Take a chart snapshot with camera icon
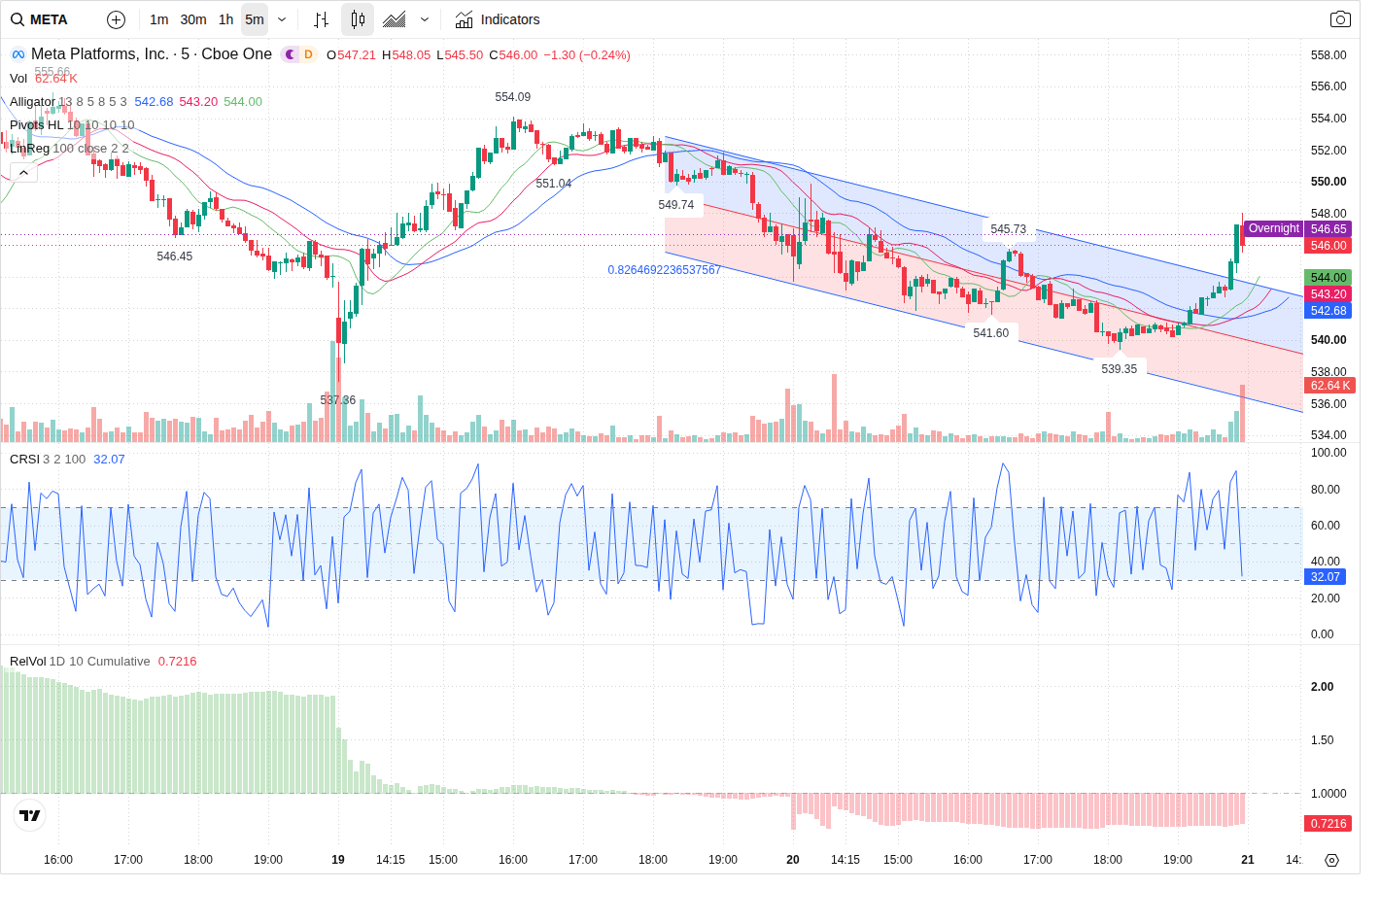 (1340, 19)
